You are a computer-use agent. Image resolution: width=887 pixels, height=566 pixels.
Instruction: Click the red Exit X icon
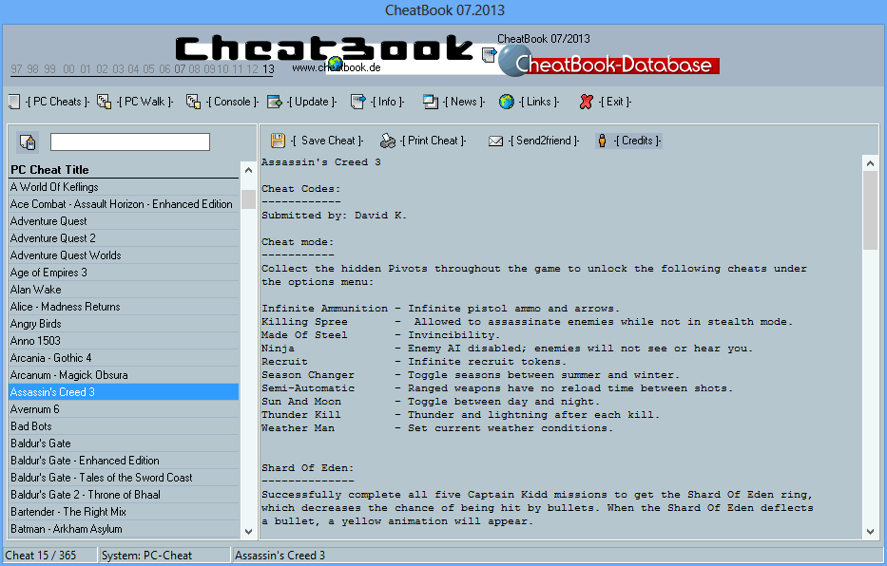click(586, 102)
